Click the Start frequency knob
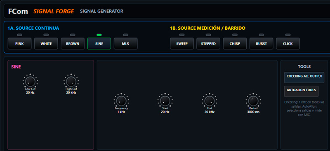Screen dimensions: 330x151 pyautogui.click(x=165, y=101)
